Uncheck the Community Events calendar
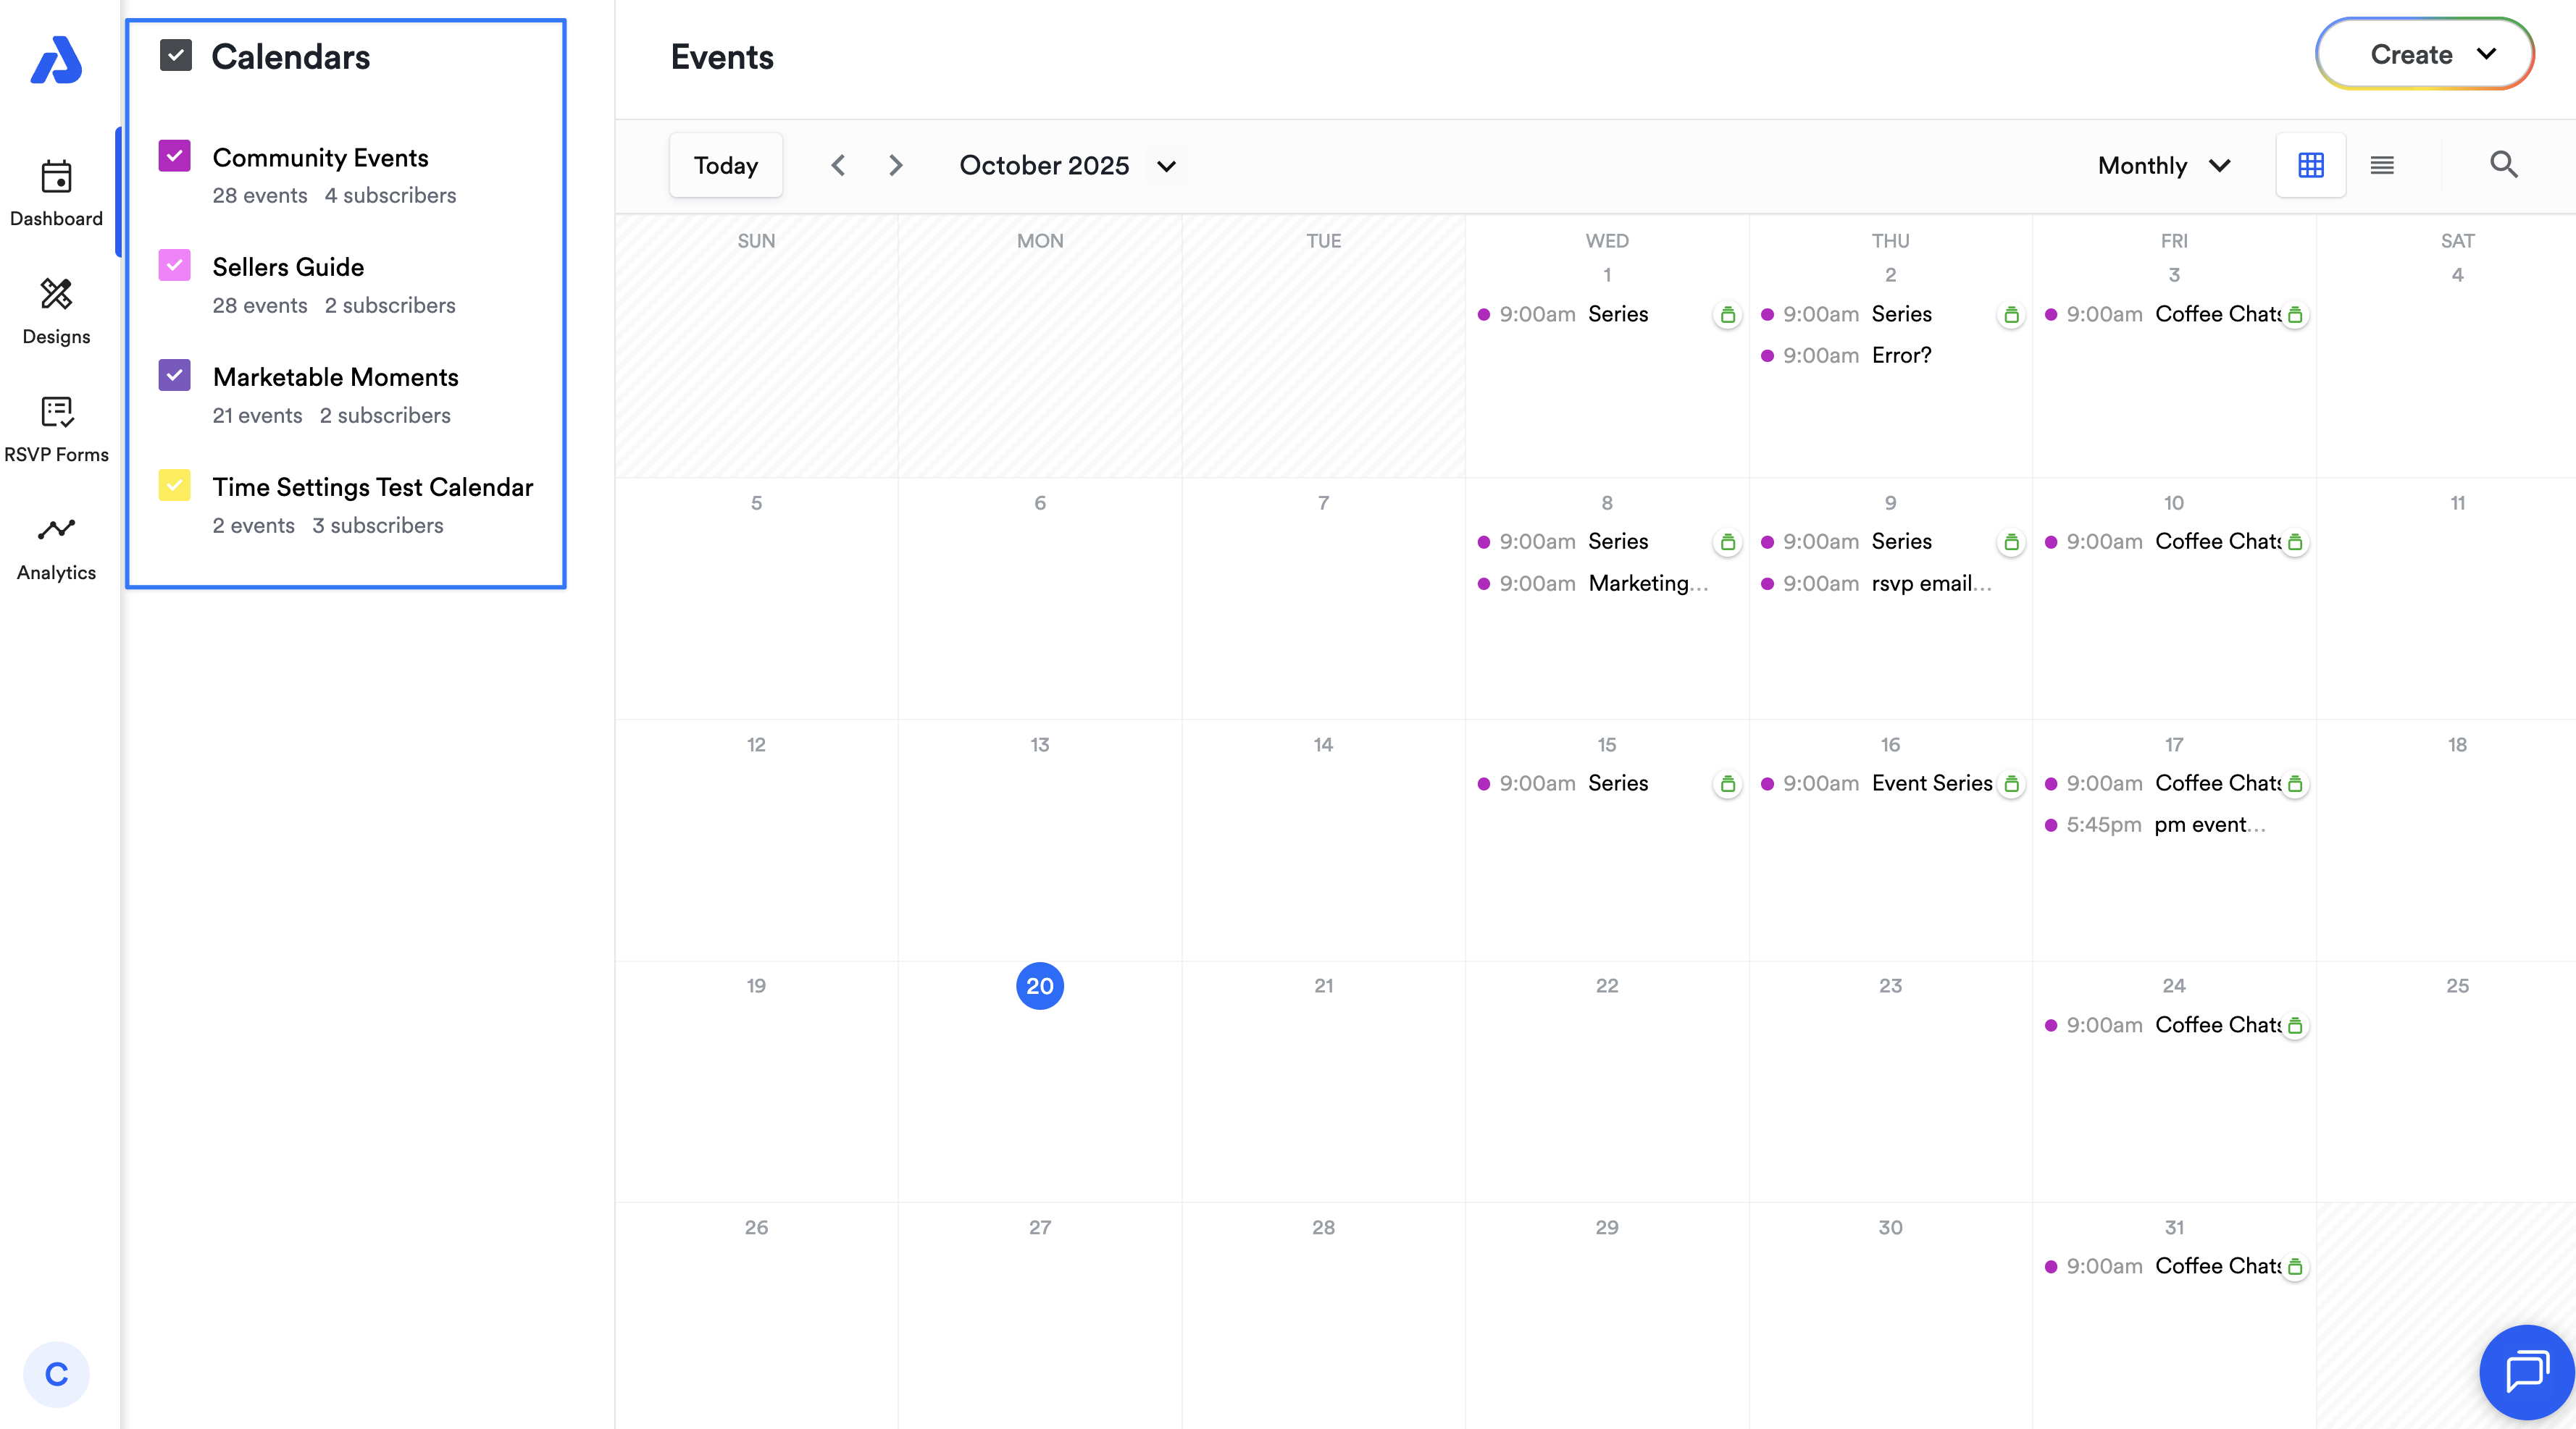The image size is (2576, 1429). pyautogui.click(x=175, y=156)
